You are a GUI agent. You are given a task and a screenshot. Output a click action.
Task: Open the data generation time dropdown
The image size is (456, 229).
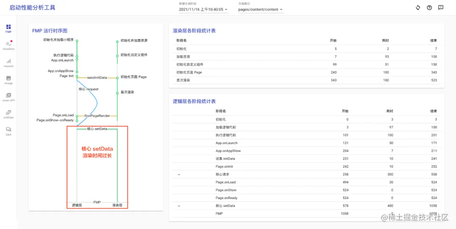pyautogui.click(x=204, y=9)
